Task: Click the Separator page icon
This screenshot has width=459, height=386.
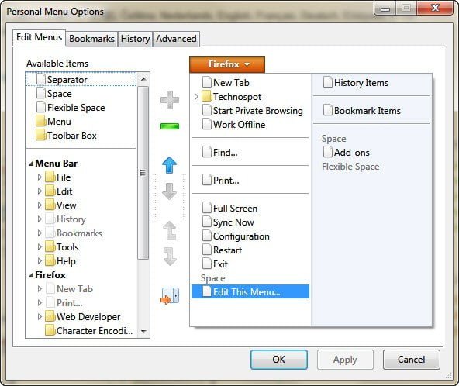Action: (x=41, y=79)
